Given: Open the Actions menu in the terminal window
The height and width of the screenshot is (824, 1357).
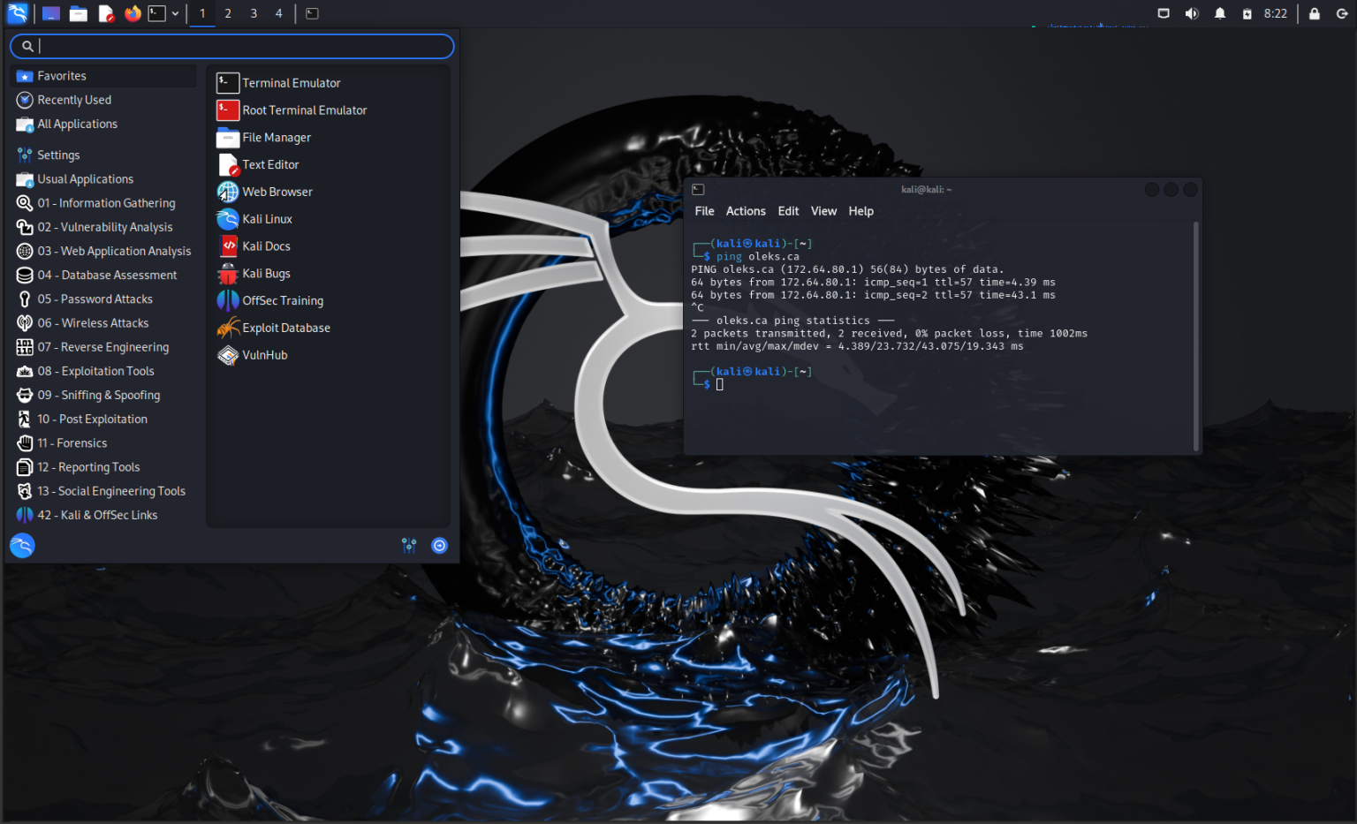Looking at the screenshot, I should 746,210.
